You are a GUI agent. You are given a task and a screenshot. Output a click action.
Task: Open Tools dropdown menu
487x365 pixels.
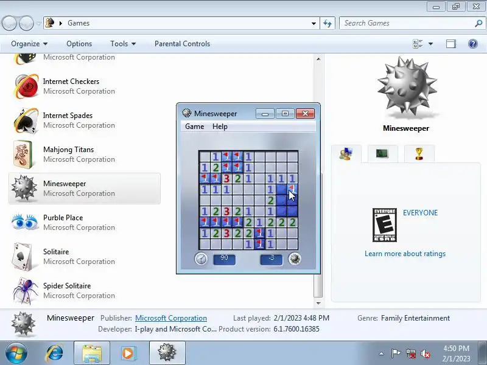point(123,44)
